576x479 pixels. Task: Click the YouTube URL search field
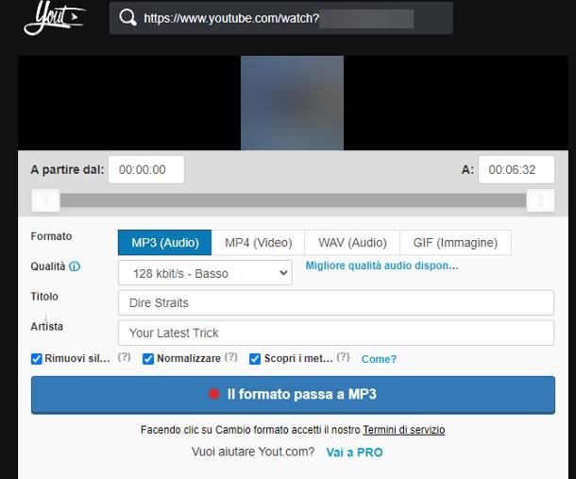pos(281,18)
